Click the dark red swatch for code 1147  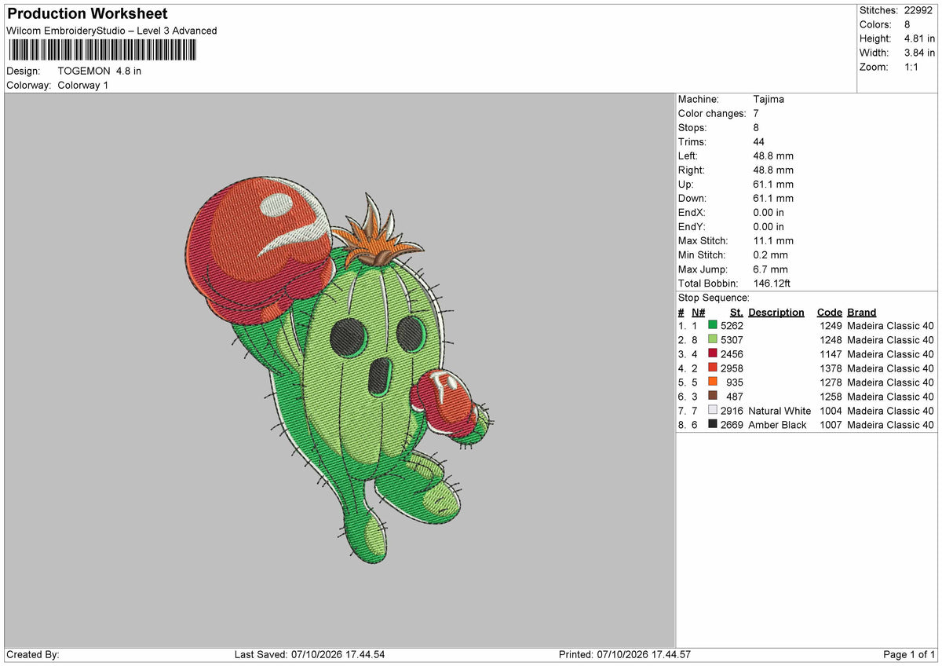tap(713, 354)
